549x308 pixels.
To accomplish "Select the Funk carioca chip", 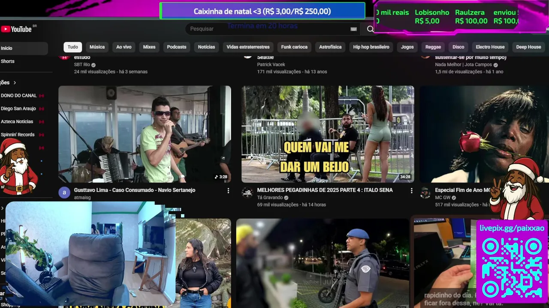I will [294, 47].
